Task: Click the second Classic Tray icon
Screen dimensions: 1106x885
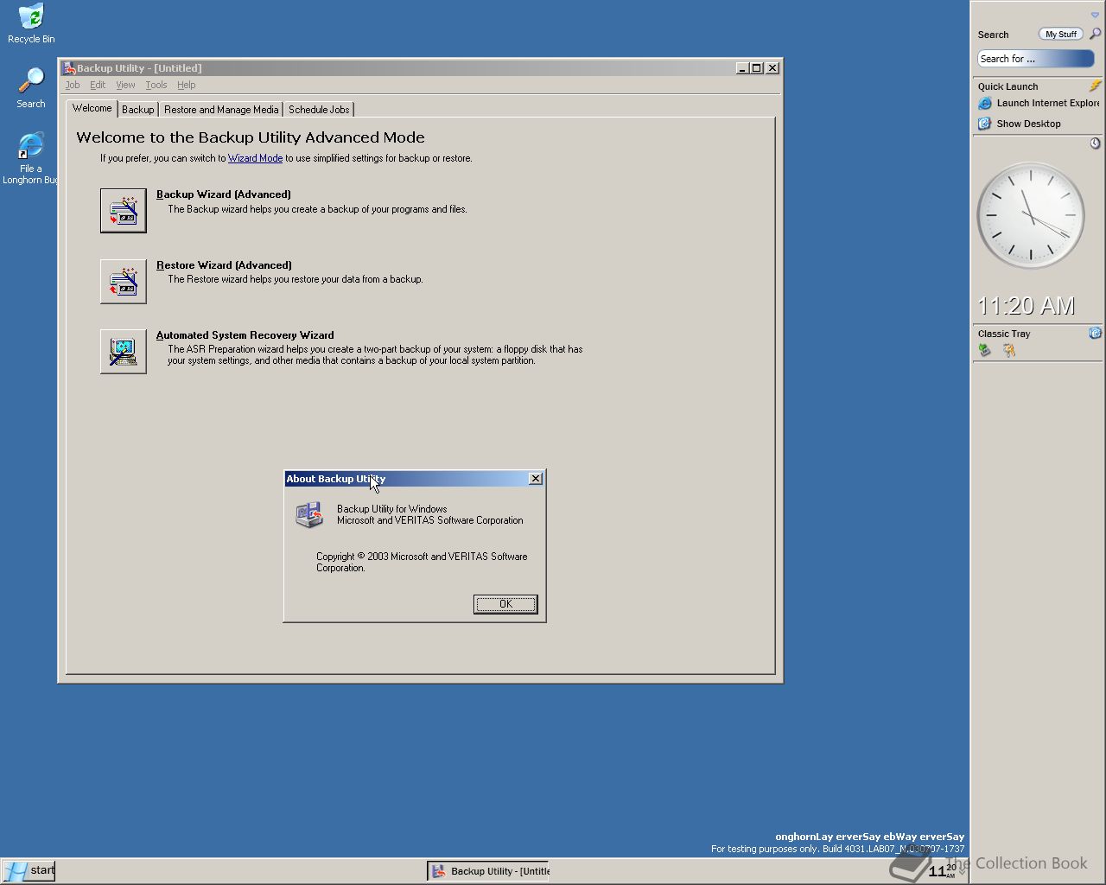Action: pyautogui.click(x=1008, y=350)
